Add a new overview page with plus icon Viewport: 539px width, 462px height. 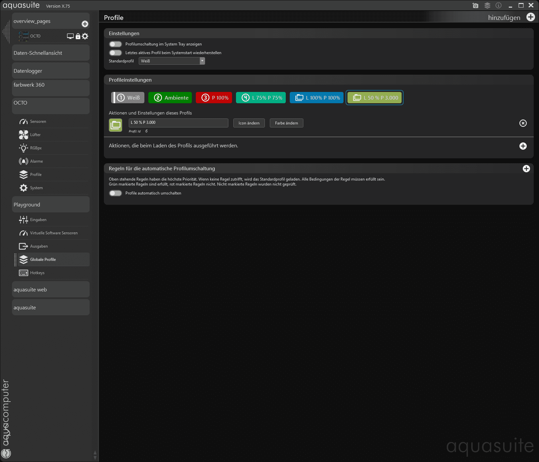pyautogui.click(x=85, y=24)
